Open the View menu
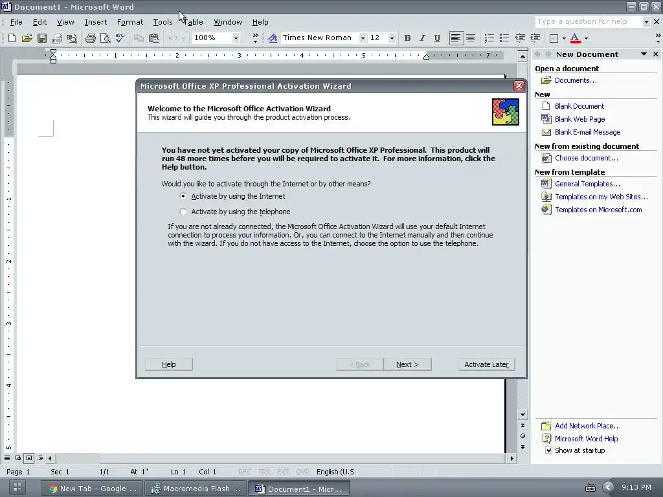The image size is (663, 497). [65, 22]
